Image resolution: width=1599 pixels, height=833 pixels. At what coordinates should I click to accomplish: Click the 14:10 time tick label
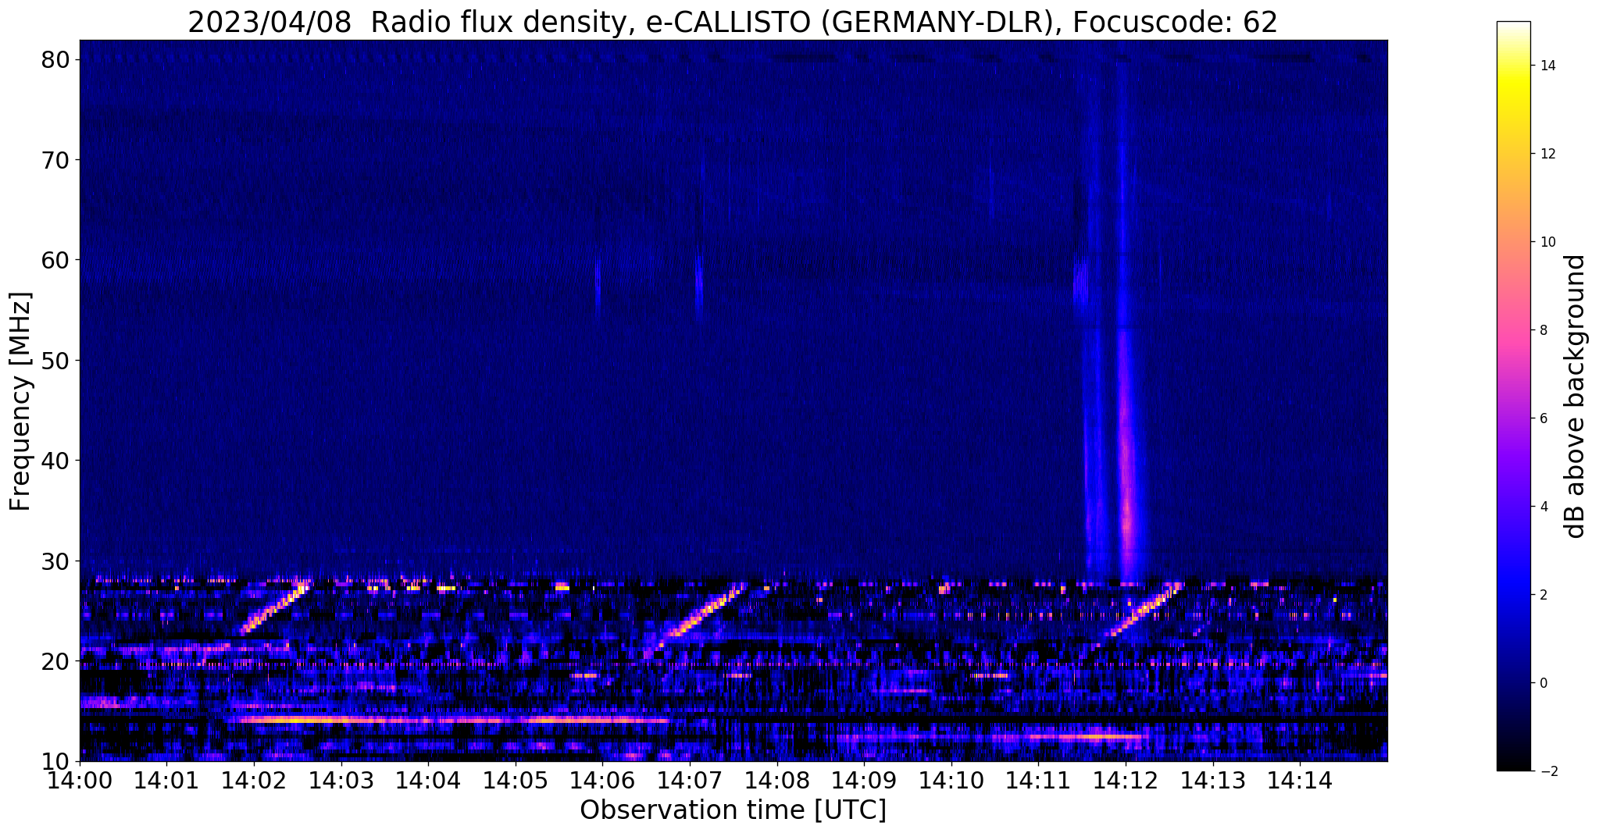click(951, 780)
